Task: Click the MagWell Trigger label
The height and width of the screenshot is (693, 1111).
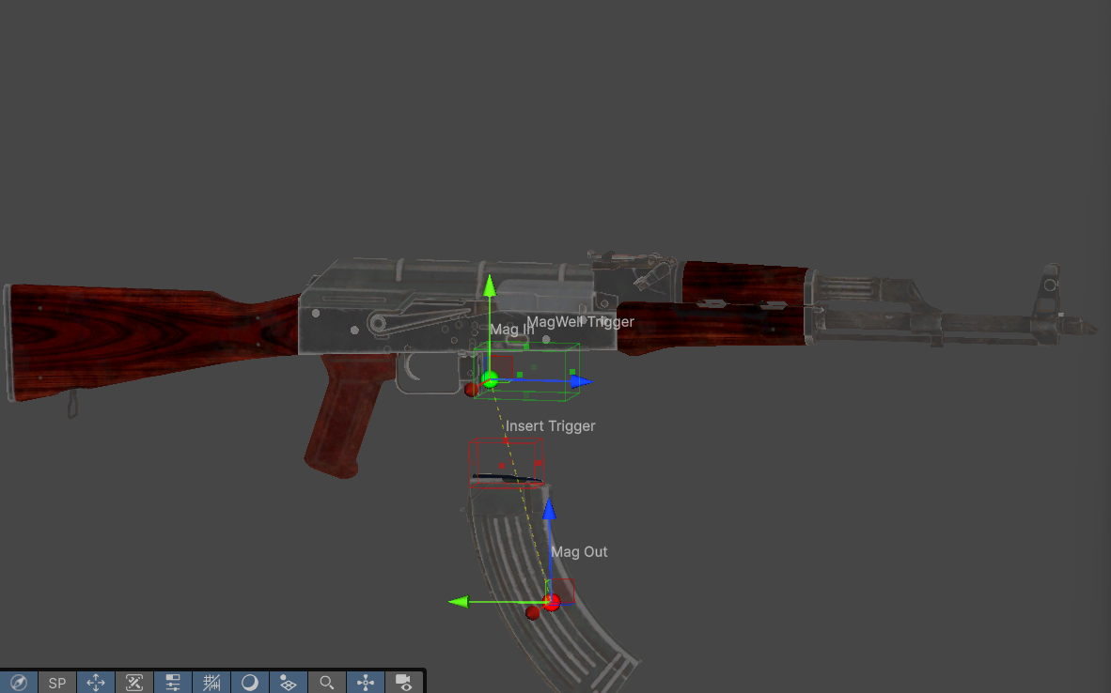Action: click(x=580, y=321)
